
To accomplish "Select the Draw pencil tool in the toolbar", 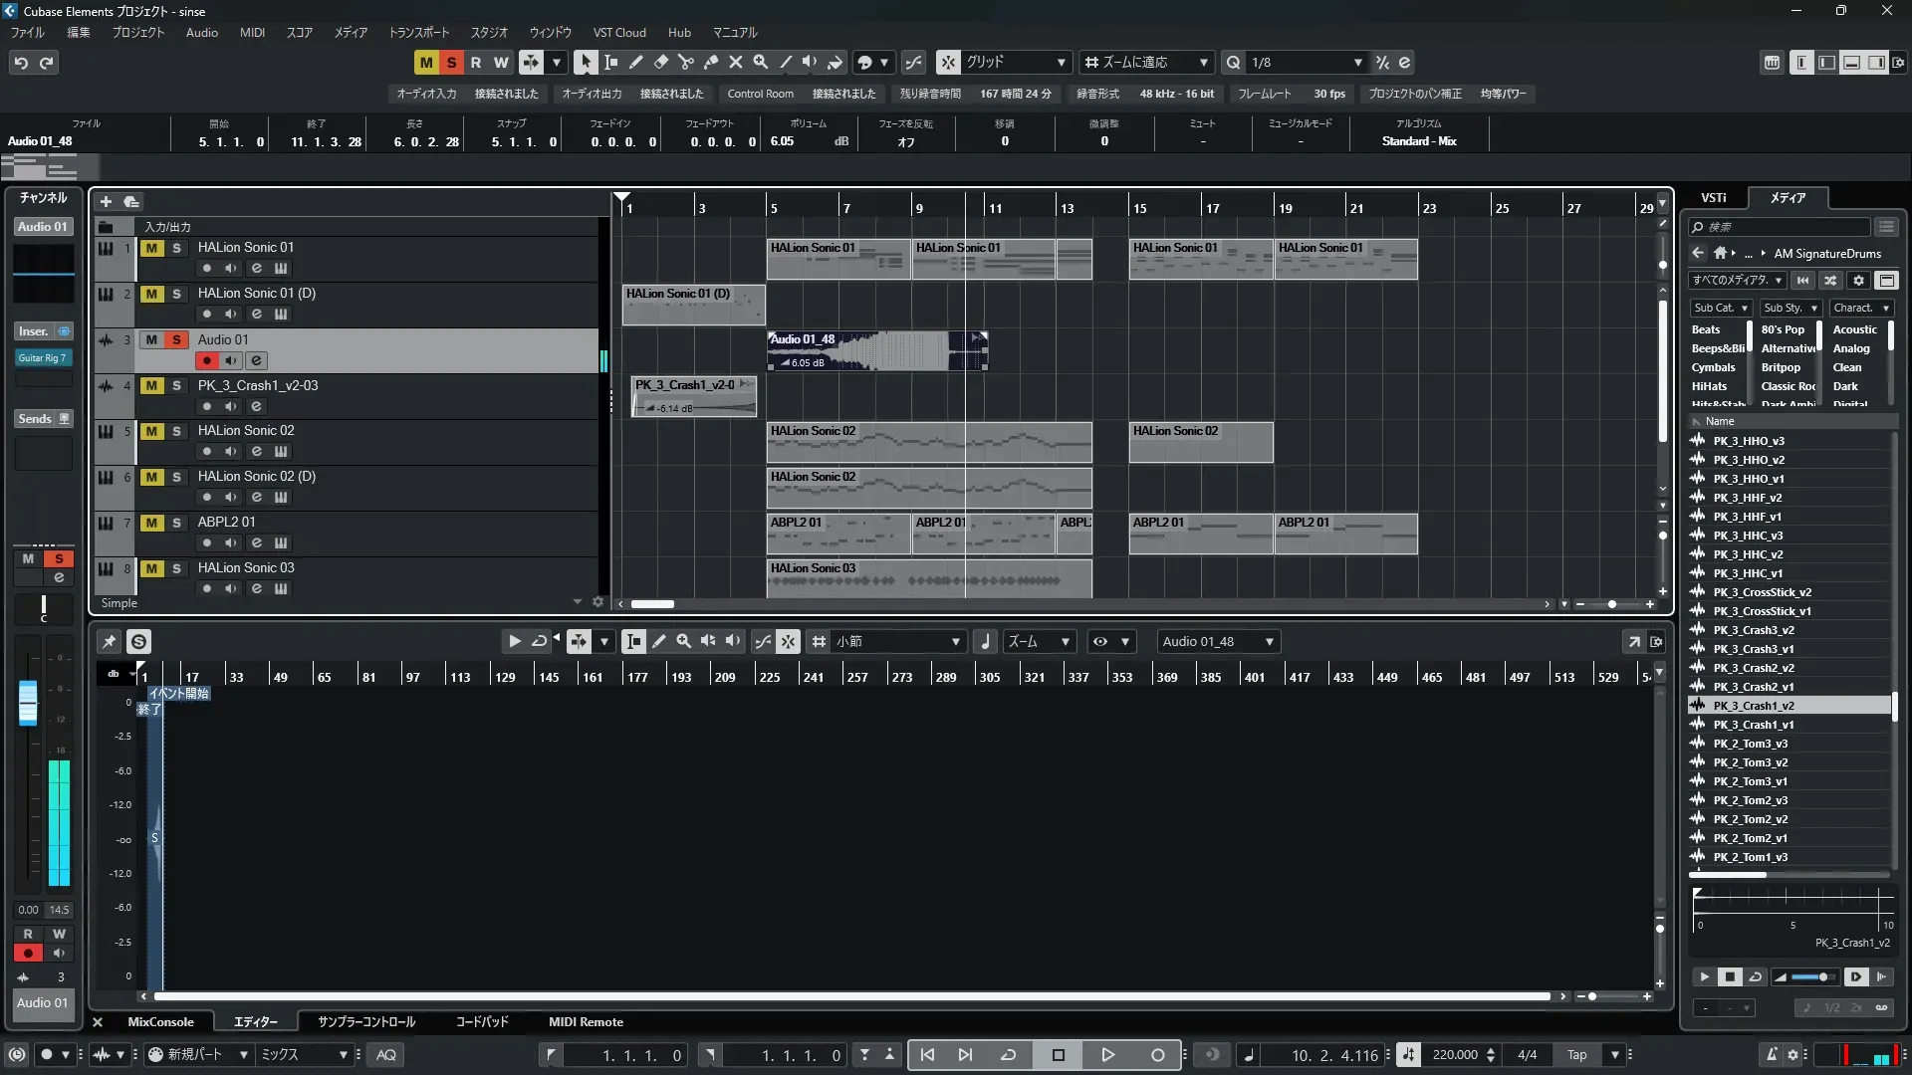I will tap(635, 62).
